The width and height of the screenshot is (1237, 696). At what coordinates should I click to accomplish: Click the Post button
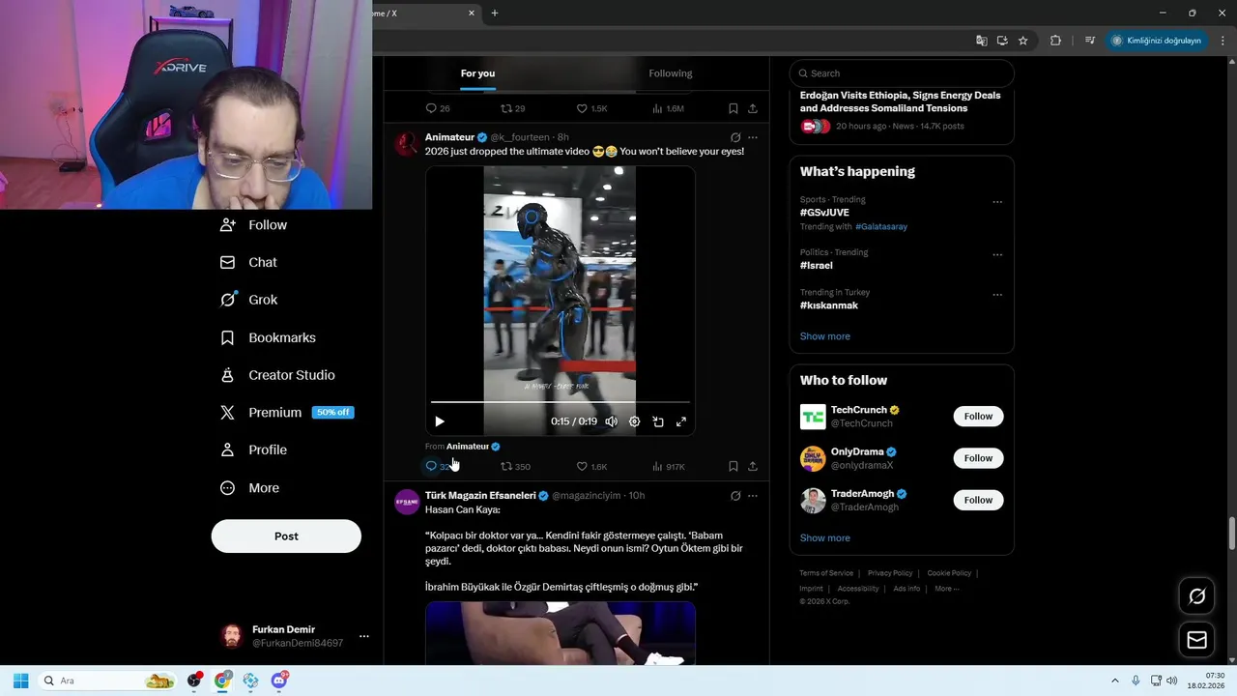coord(286,536)
